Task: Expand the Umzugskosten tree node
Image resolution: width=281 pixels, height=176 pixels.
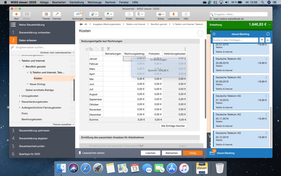Action: [x=19, y=96]
